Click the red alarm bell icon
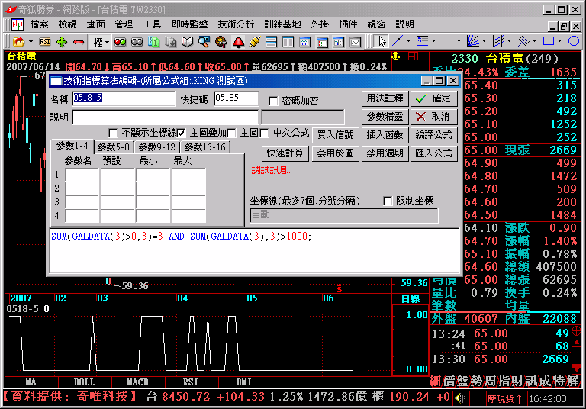 [x=238, y=41]
